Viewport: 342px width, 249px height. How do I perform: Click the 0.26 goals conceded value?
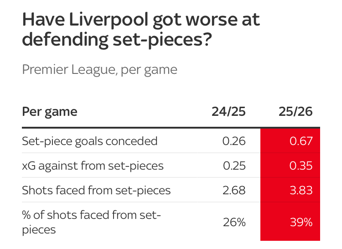coord(234,141)
